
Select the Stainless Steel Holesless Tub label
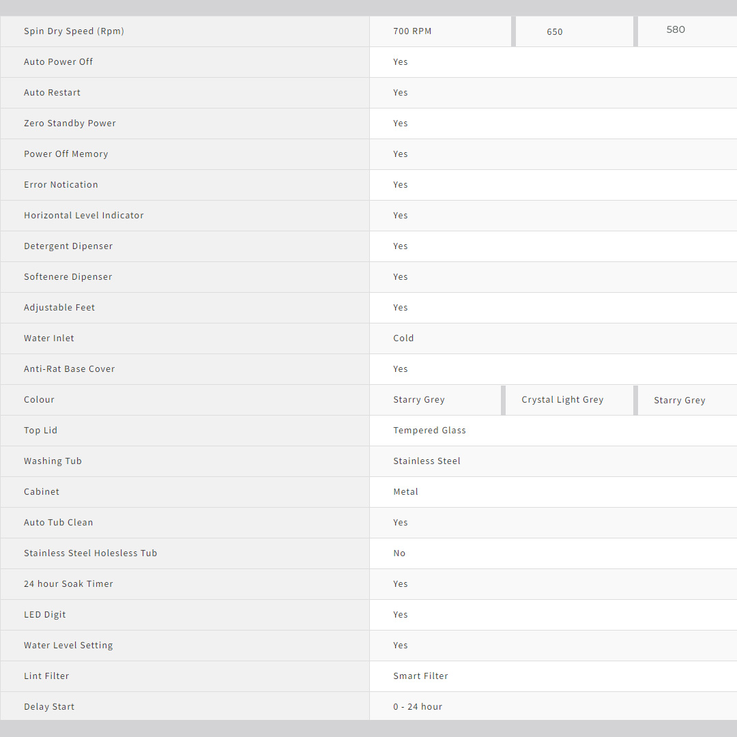coord(90,553)
